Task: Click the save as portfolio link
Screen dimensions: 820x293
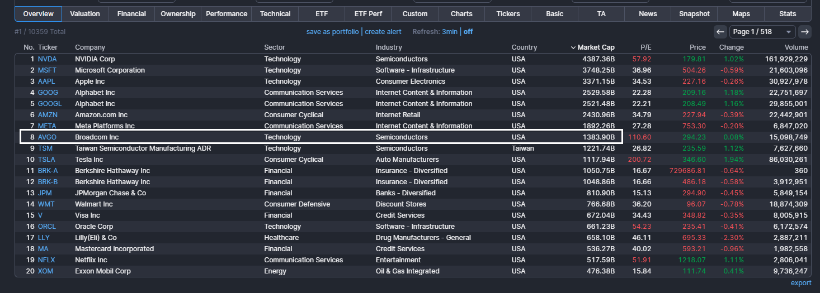Action: [332, 32]
